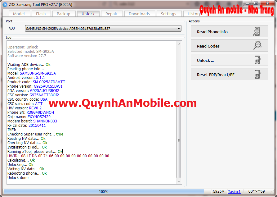Viewport: 277px width, 197px height.
Task: Click the CSC sales code ATT value
Action: tap(39, 104)
